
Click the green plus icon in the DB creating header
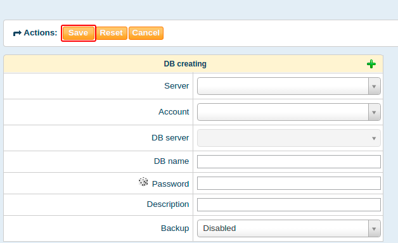[x=371, y=64]
